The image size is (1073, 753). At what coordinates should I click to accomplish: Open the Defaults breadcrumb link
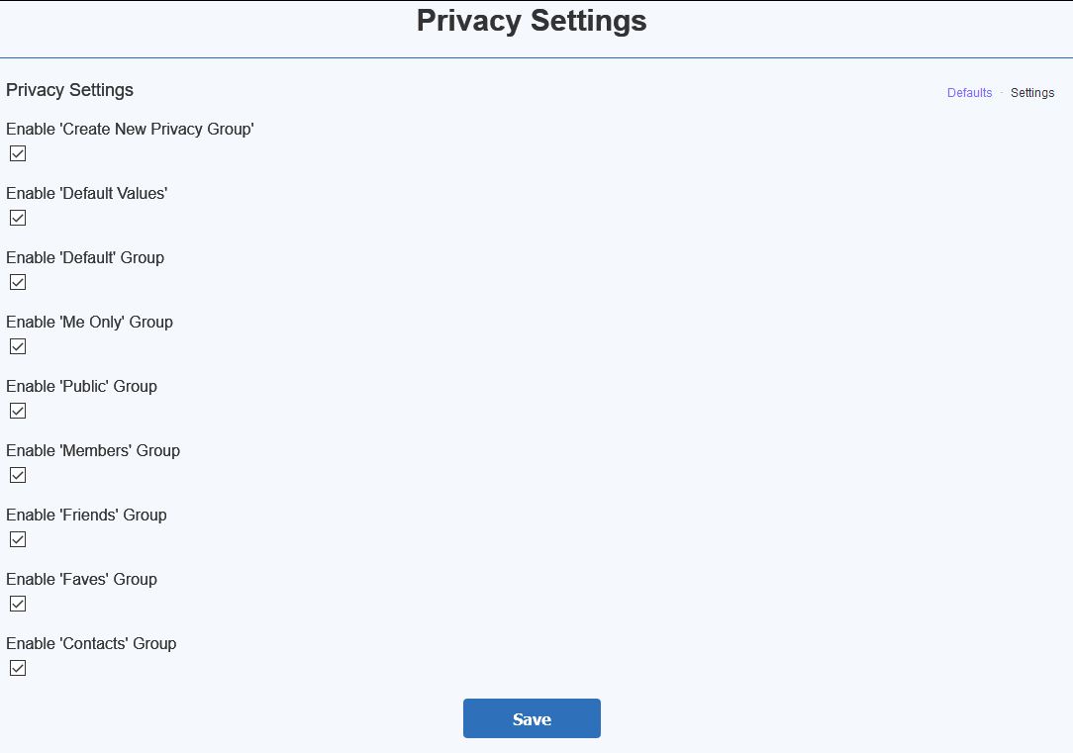pos(969,93)
